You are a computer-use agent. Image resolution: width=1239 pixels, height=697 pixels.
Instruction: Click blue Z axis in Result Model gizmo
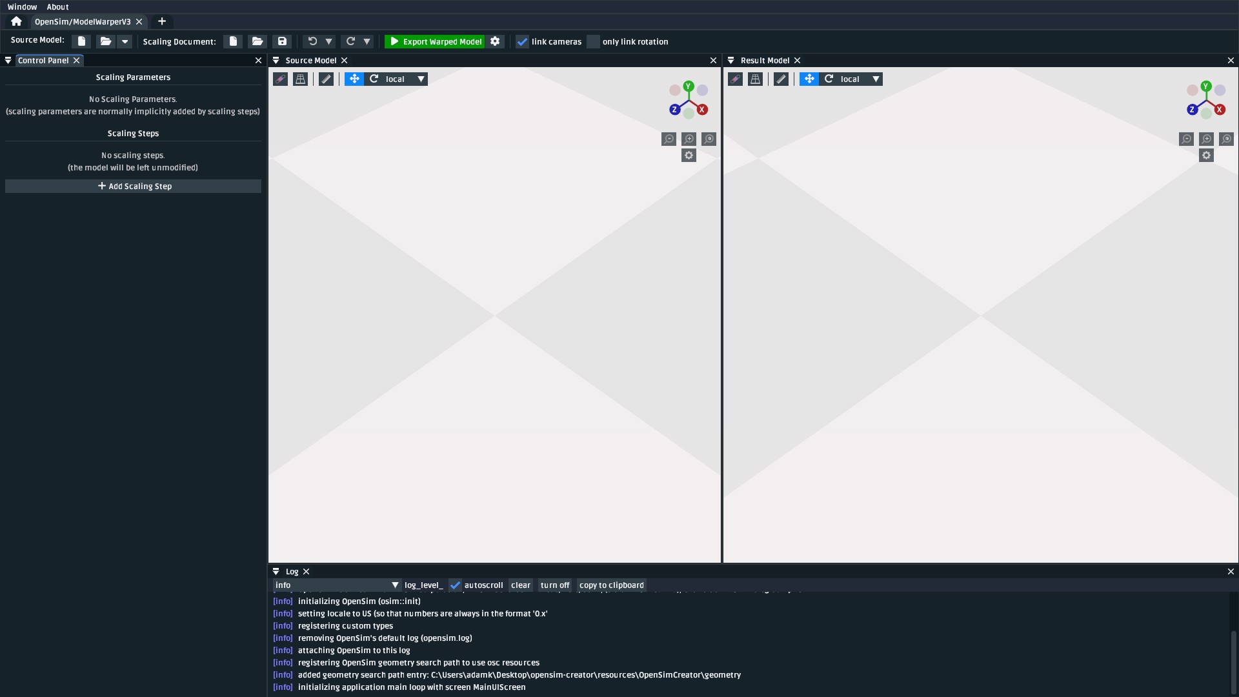1193,109
